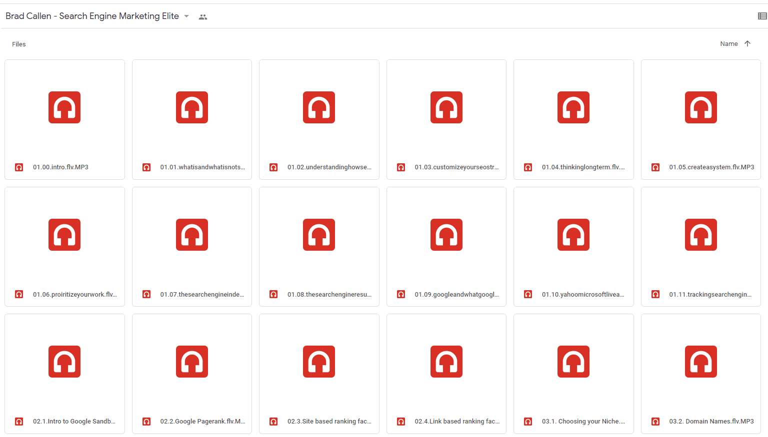768x437 pixels.
Task: Click small audio icon beside 01.04.thinkinglongterm
Action: coord(528,167)
